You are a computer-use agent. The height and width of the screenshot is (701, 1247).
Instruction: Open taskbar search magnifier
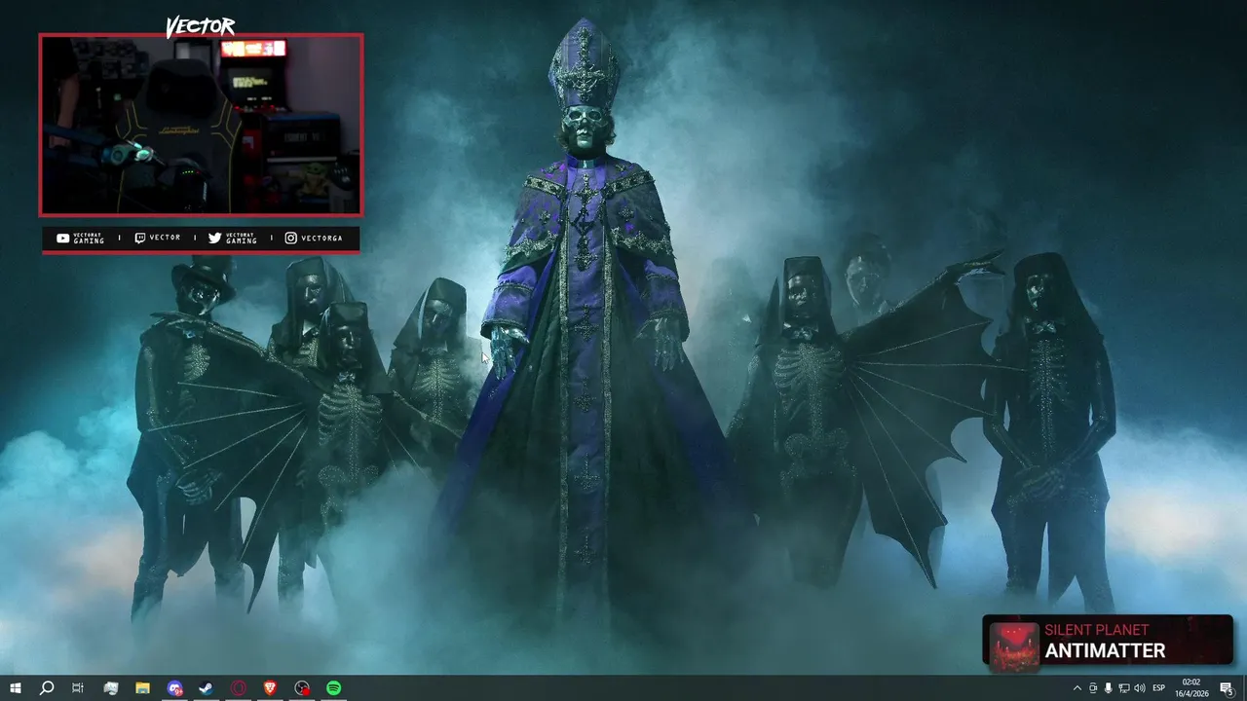coord(46,688)
